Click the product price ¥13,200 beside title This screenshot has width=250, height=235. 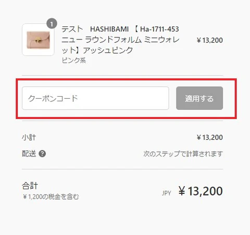click(210, 40)
